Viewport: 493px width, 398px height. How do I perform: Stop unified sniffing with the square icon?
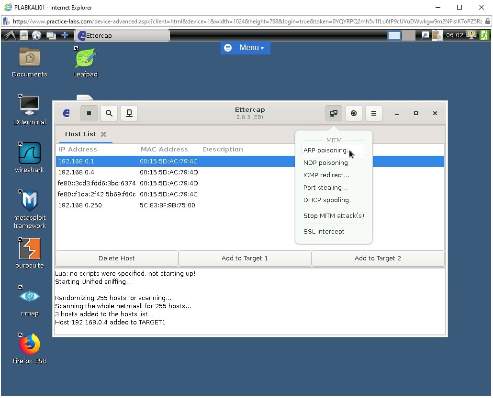89,113
